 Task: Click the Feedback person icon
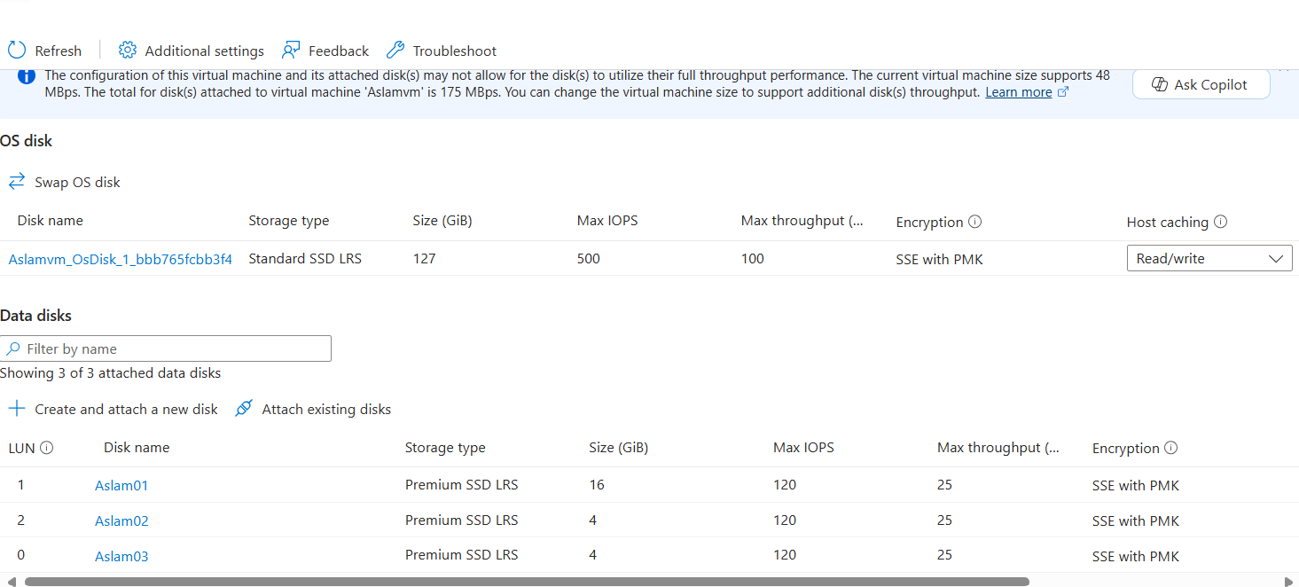(291, 51)
